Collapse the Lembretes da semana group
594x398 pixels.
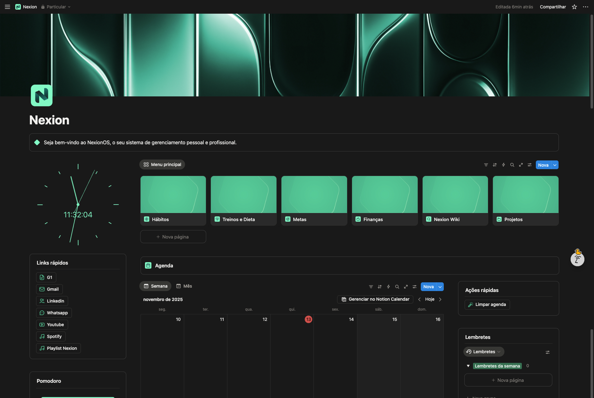coord(468,366)
